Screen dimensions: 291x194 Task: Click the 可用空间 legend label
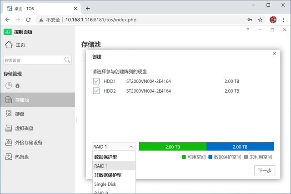196,157
